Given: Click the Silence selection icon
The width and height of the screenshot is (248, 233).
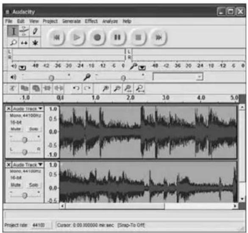Looking at the screenshot, I should tap(59, 88).
